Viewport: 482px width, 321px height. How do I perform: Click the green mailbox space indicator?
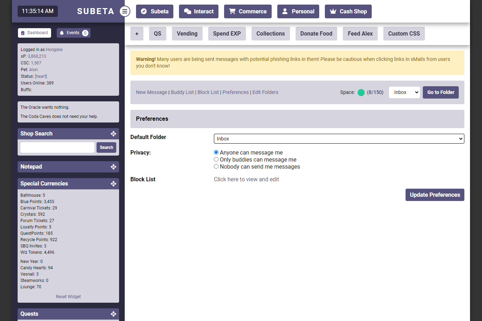point(361,93)
